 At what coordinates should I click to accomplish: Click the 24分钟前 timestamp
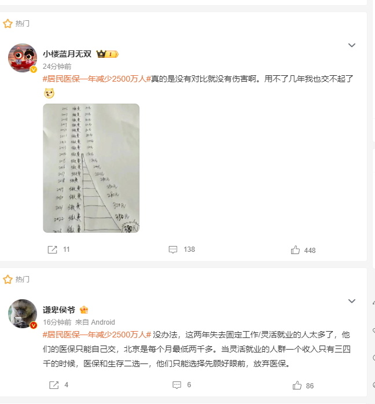coord(57,67)
